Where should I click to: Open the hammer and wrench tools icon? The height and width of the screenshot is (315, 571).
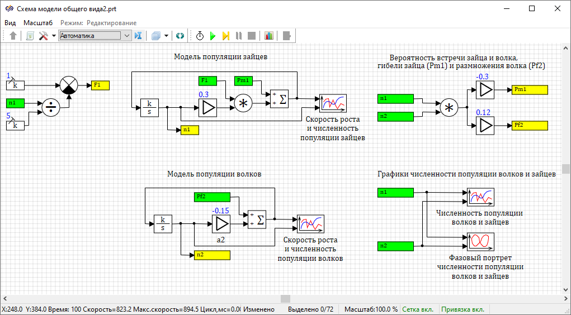point(43,36)
